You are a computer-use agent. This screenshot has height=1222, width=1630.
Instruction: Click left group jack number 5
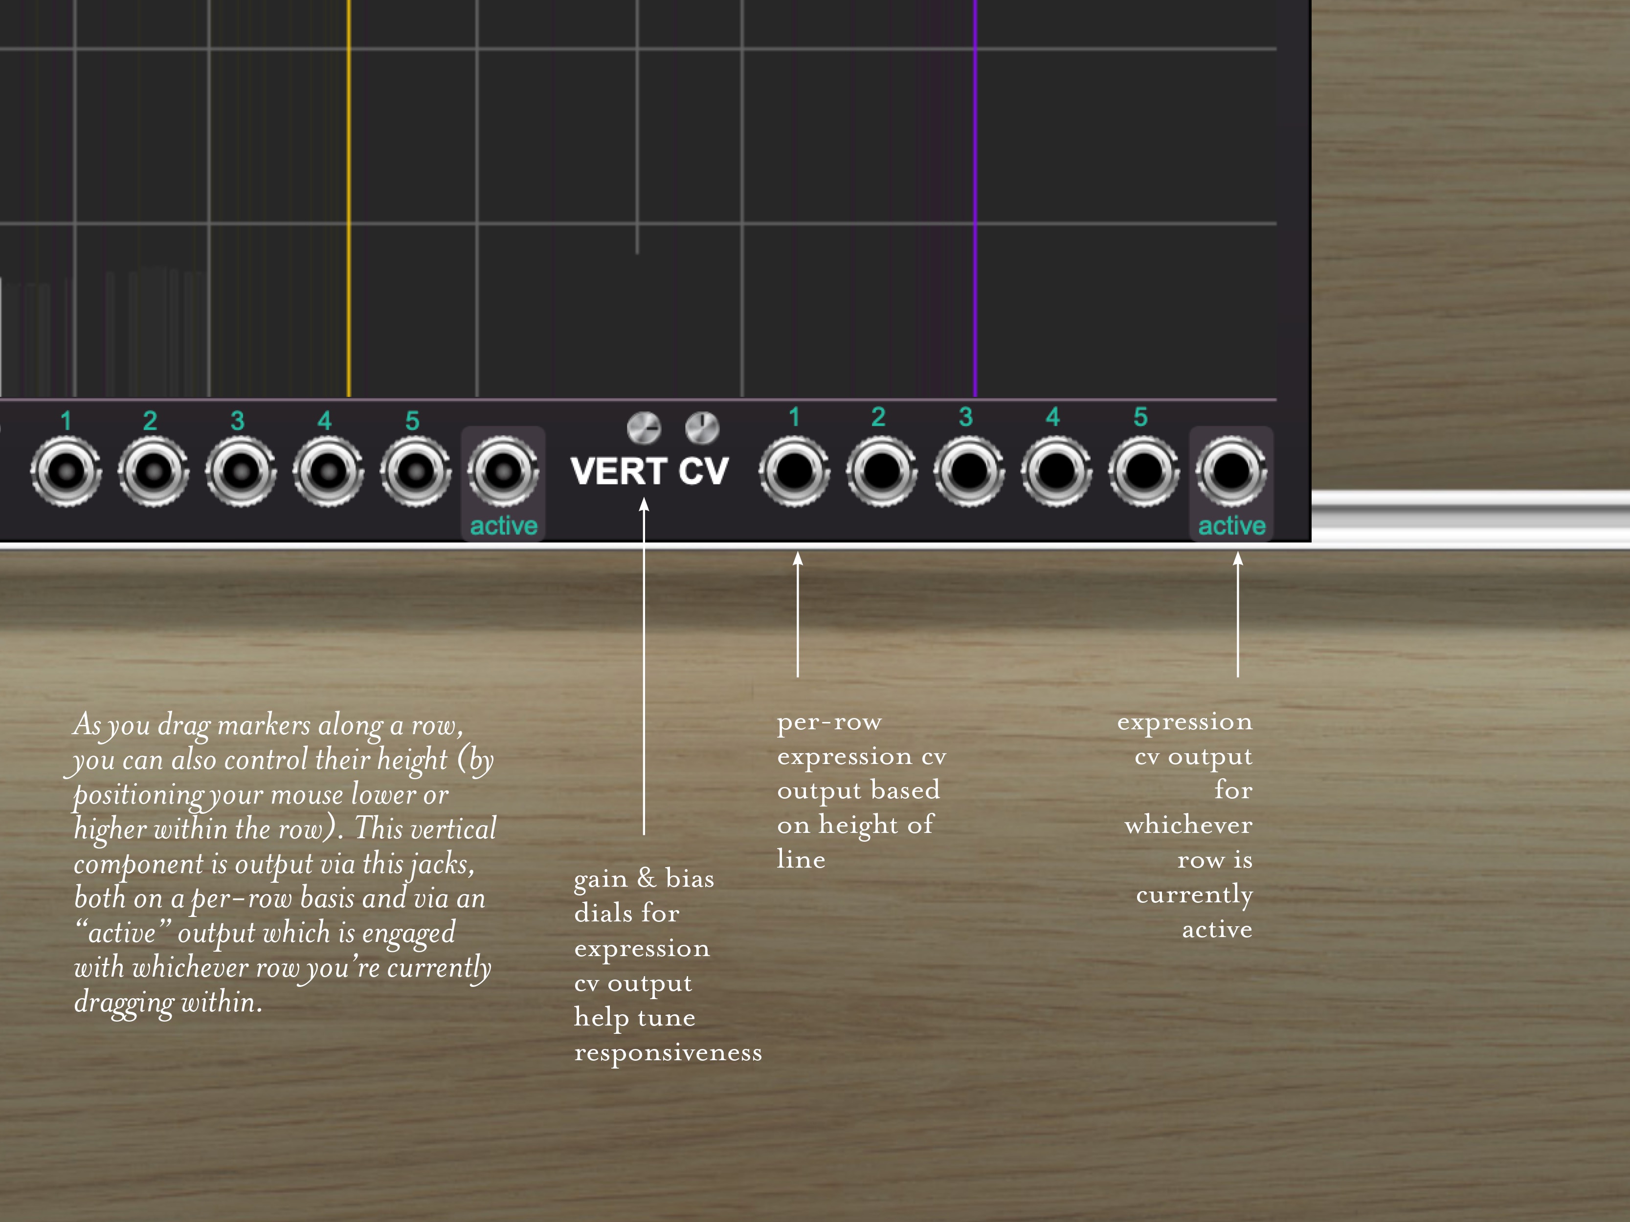point(416,471)
